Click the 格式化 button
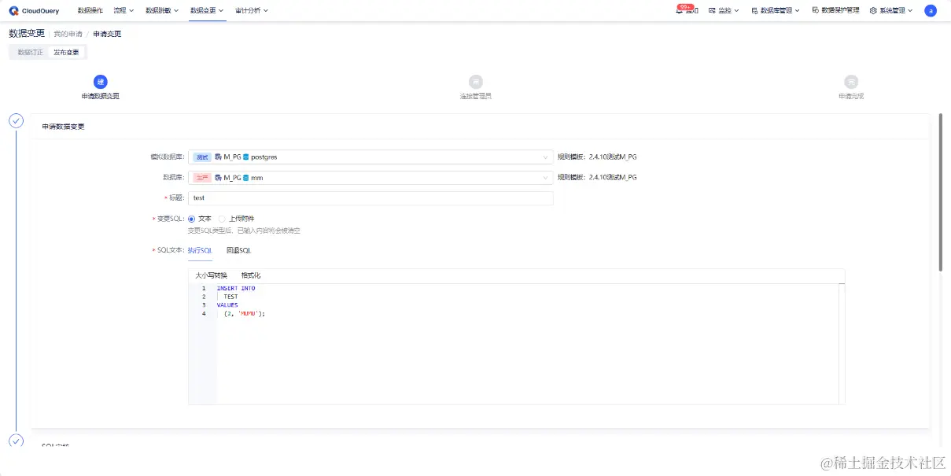The width and height of the screenshot is (951, 476). [x=251, y=275]
